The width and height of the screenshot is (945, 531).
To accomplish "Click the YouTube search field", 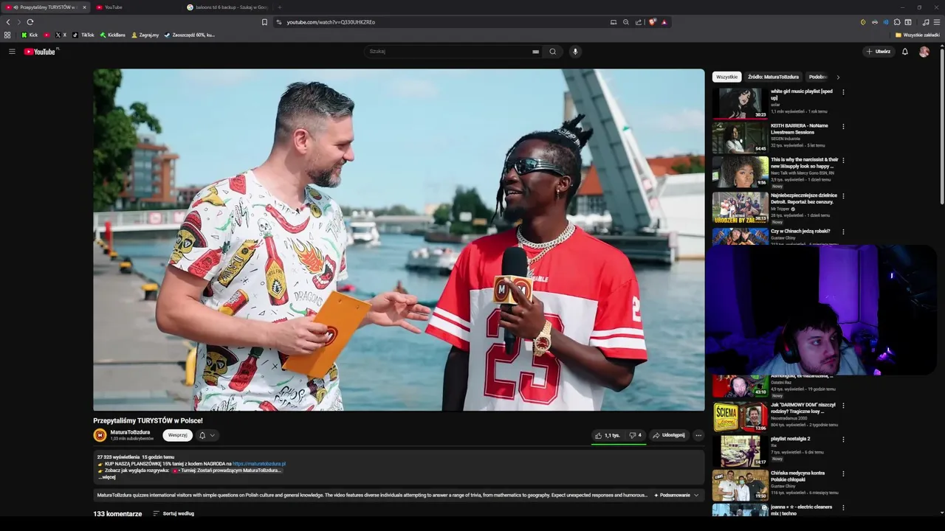I will tap(453, 52).
